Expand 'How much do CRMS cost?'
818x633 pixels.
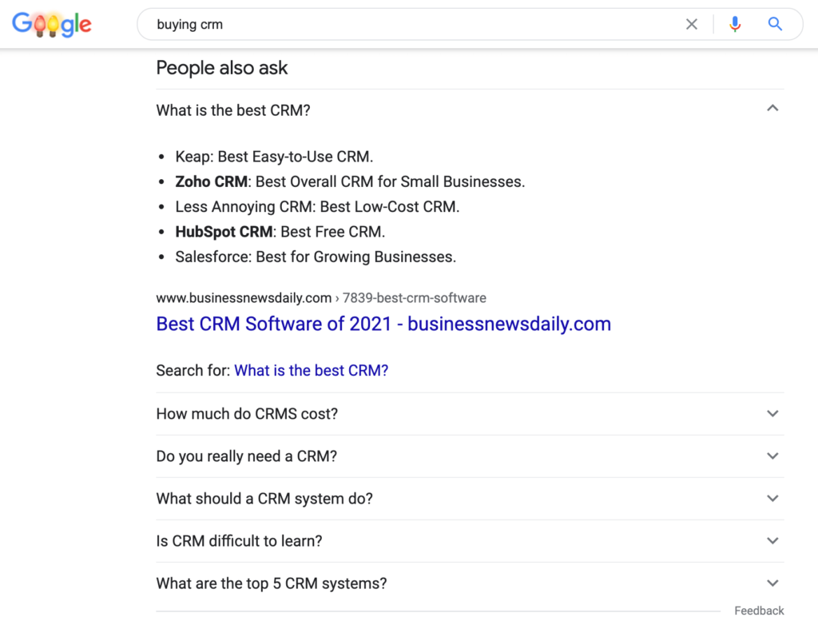click(x=772, y=414)
